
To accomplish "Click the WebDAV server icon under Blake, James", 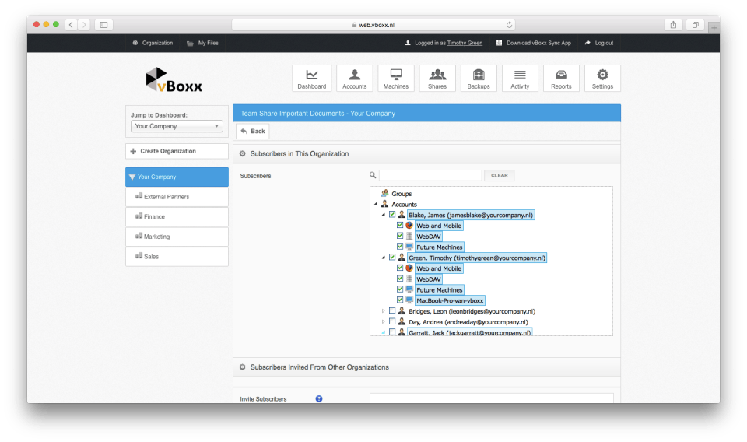I will click(x=409, y=236).
